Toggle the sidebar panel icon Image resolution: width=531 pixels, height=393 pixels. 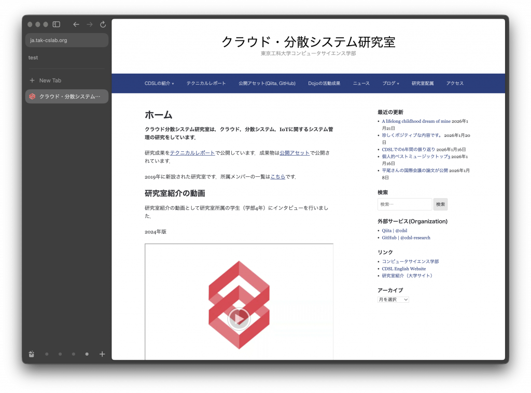click(x=57, y=24)
